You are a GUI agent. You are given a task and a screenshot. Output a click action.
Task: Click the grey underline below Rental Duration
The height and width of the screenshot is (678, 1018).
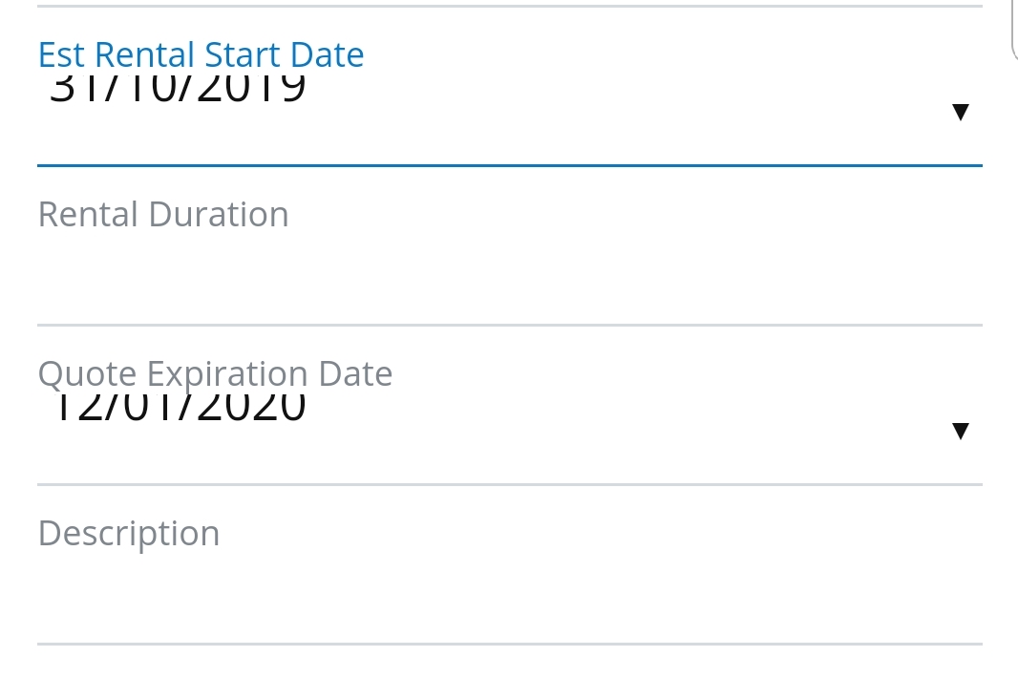pos(509,325)
